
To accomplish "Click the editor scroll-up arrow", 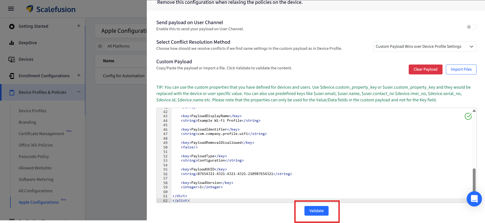I will (x=474, y=111).
